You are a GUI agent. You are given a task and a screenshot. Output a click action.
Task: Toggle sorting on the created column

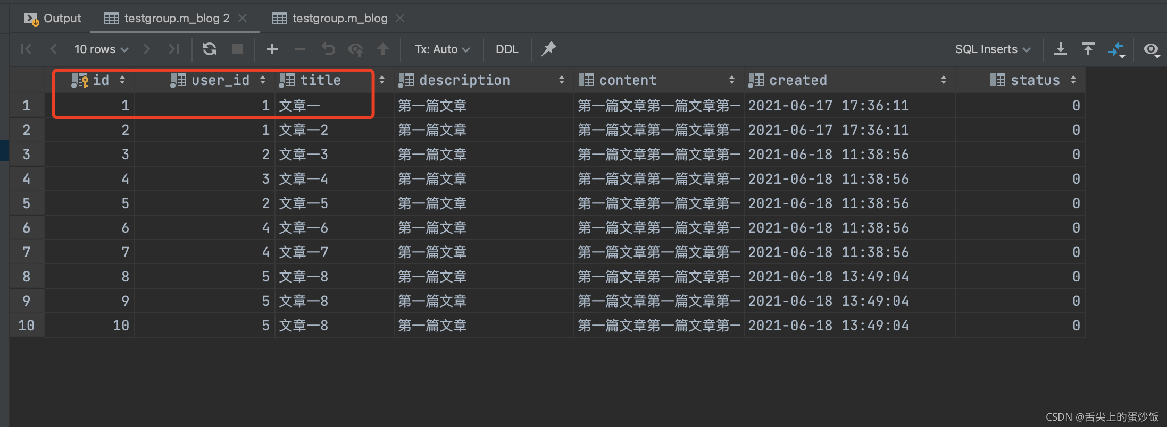pos(945,80)
